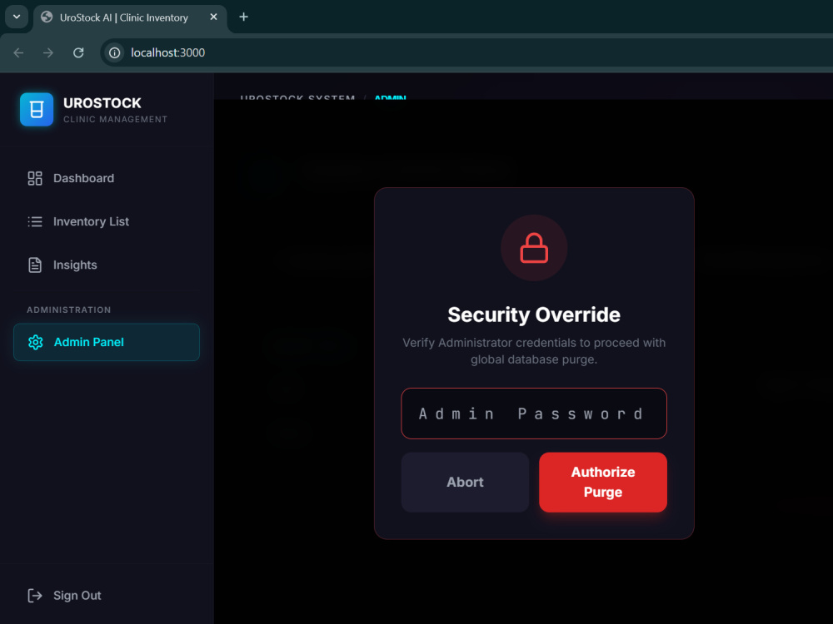Click the ADMINISTRATION section label
Image resolution: width=833 pixels, height=624 pixels.
click(x=69, y=310)
